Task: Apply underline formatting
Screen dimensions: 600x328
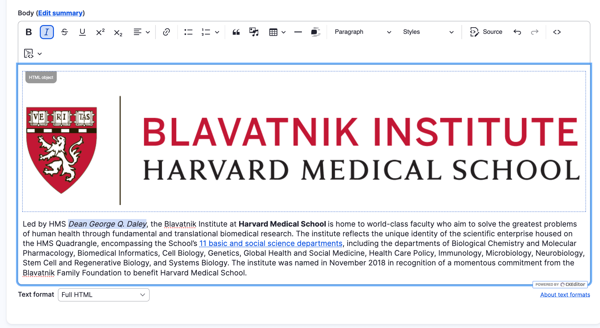Action: tap(82, 32)
